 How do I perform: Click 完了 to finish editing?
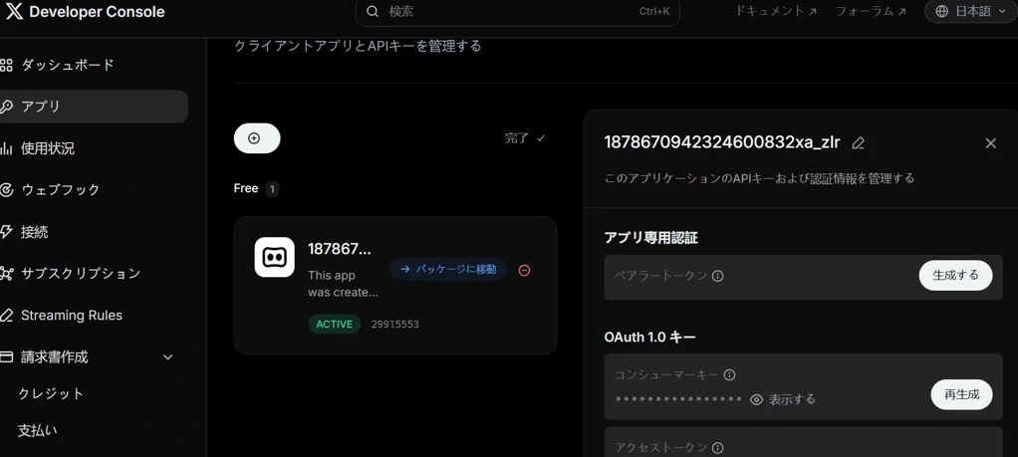tap(525, 138)
